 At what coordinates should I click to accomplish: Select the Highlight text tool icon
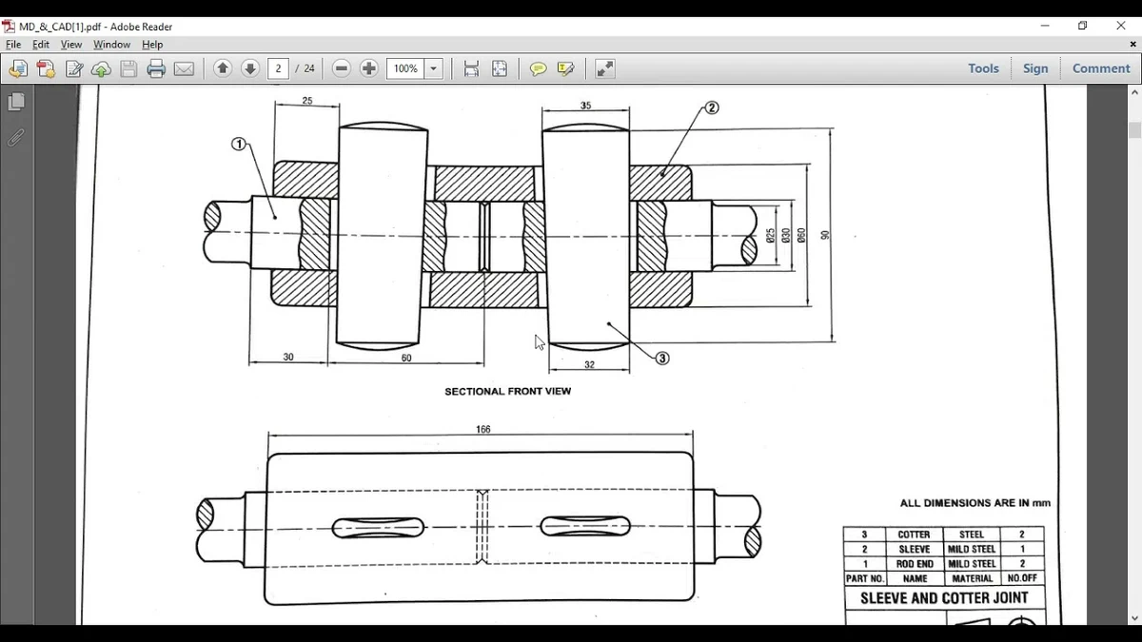tap(566, 68)
